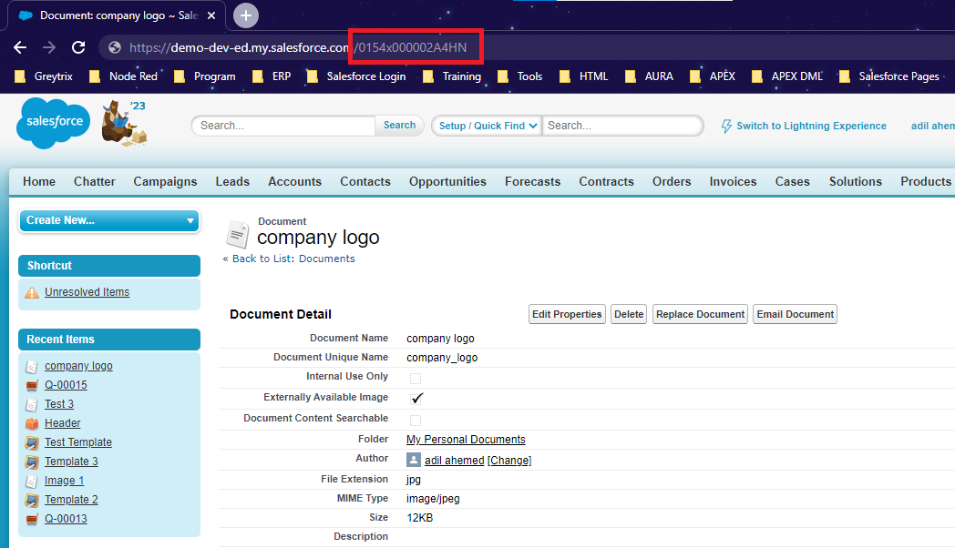Screen dimensions: 955x548
Task: Click the AURA bookmark folder icon
Action: [631, 76]
